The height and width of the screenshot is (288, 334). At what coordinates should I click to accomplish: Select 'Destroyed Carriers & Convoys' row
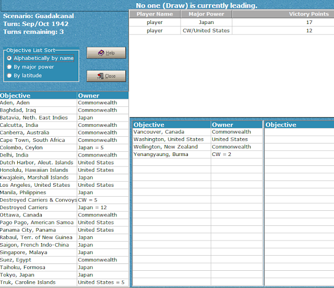tap(64, 200)
